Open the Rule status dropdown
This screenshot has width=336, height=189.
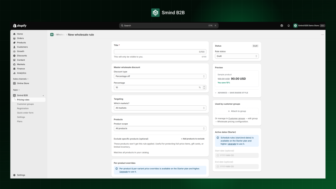coord(237,56)
